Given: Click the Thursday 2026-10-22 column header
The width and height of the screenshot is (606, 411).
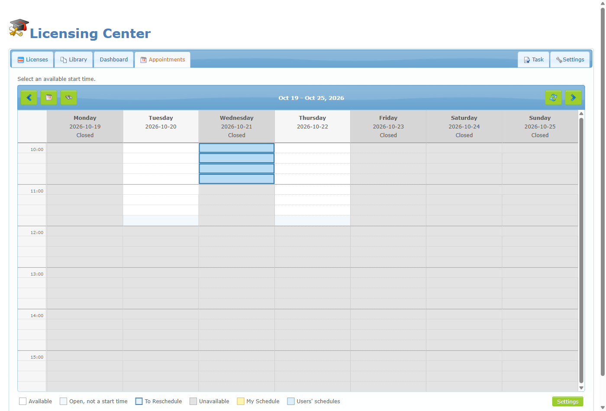Looking at the screenshot, I should 313,126.
